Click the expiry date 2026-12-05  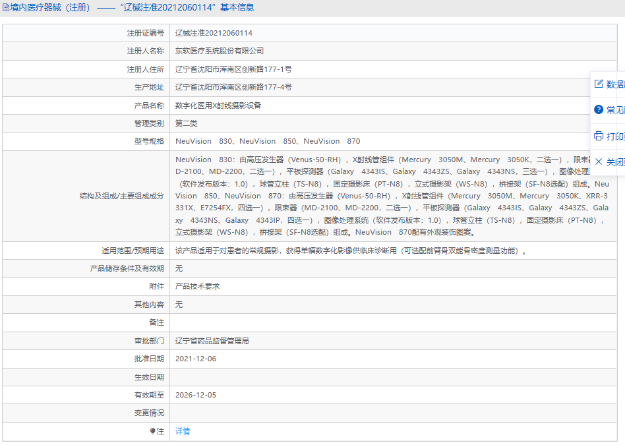[x=196, y=396]
